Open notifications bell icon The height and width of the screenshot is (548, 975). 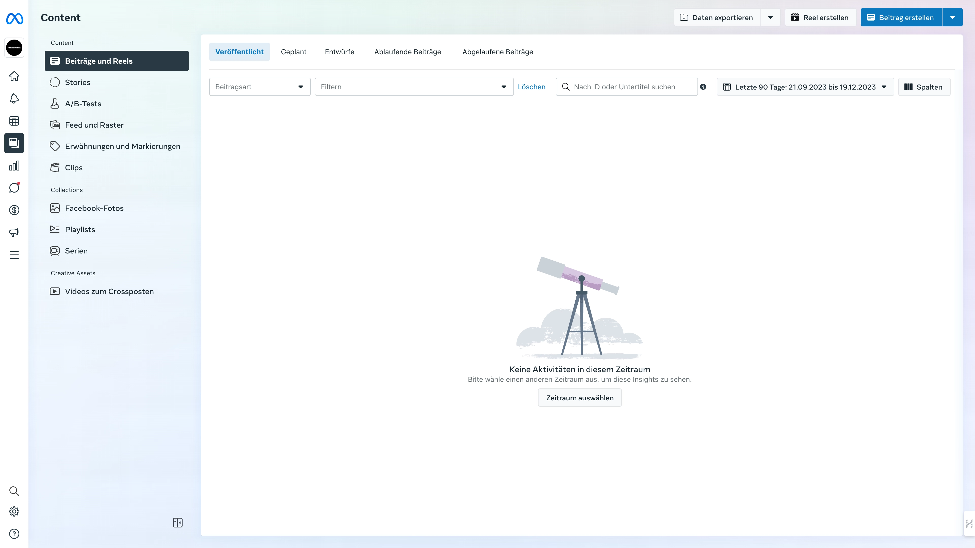[14, 98]
